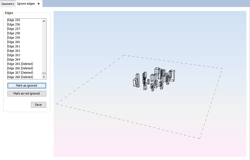The height and width of the screenshot is (160, 250).
Task: Select Edge 265 (Deleted) entry
Action: (20, 64)
